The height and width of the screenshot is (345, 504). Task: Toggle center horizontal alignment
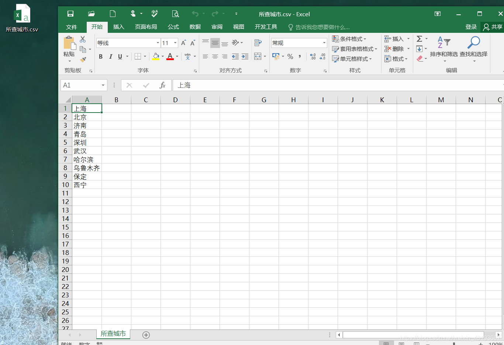tap(215, 56)
